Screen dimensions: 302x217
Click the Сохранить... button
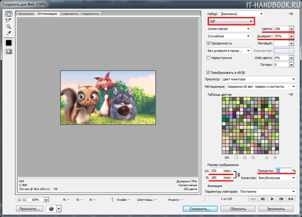tap(200, 209)
